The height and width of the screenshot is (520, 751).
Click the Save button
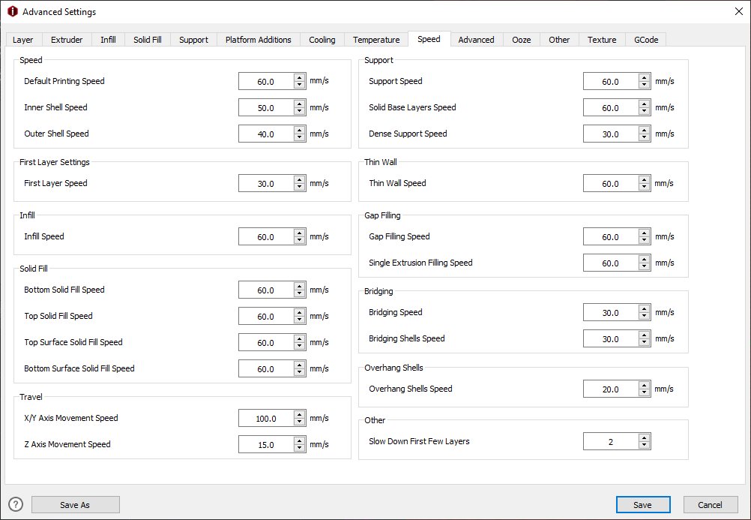[x=643, y=505]
